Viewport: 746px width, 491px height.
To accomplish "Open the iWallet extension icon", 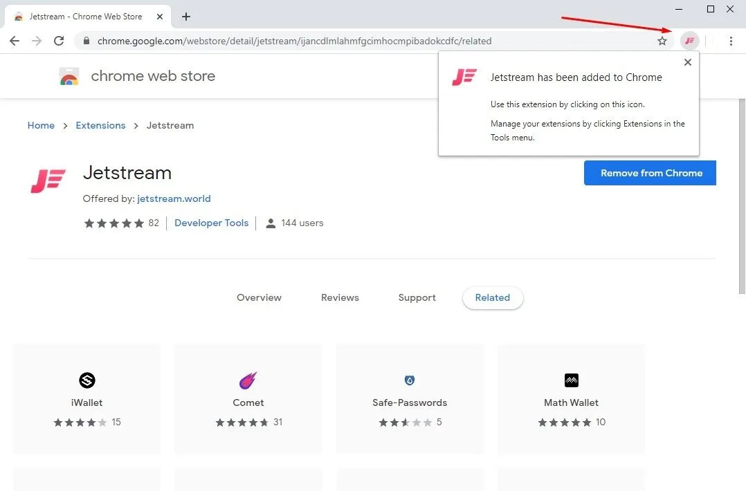I will point(87,380).
